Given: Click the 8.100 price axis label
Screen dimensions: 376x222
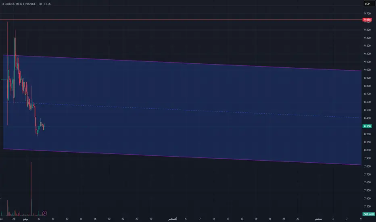Looking at the screenshot, I should 367,142.
